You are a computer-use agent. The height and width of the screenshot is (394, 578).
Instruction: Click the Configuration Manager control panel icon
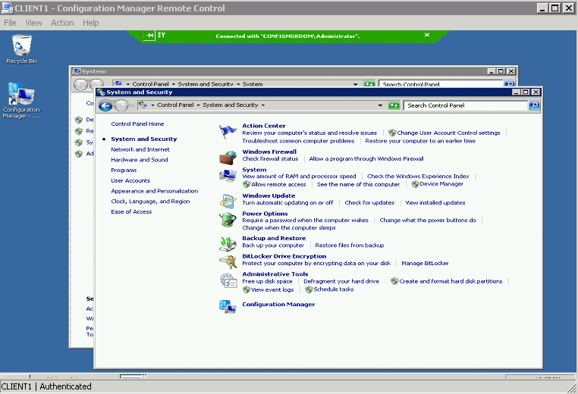point(228,306)
